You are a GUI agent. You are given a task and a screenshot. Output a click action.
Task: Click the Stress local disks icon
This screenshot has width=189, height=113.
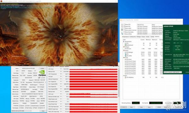122,32
